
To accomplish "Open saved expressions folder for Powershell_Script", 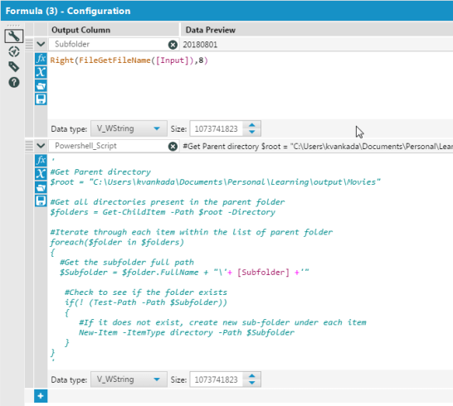I will [41, 187].
